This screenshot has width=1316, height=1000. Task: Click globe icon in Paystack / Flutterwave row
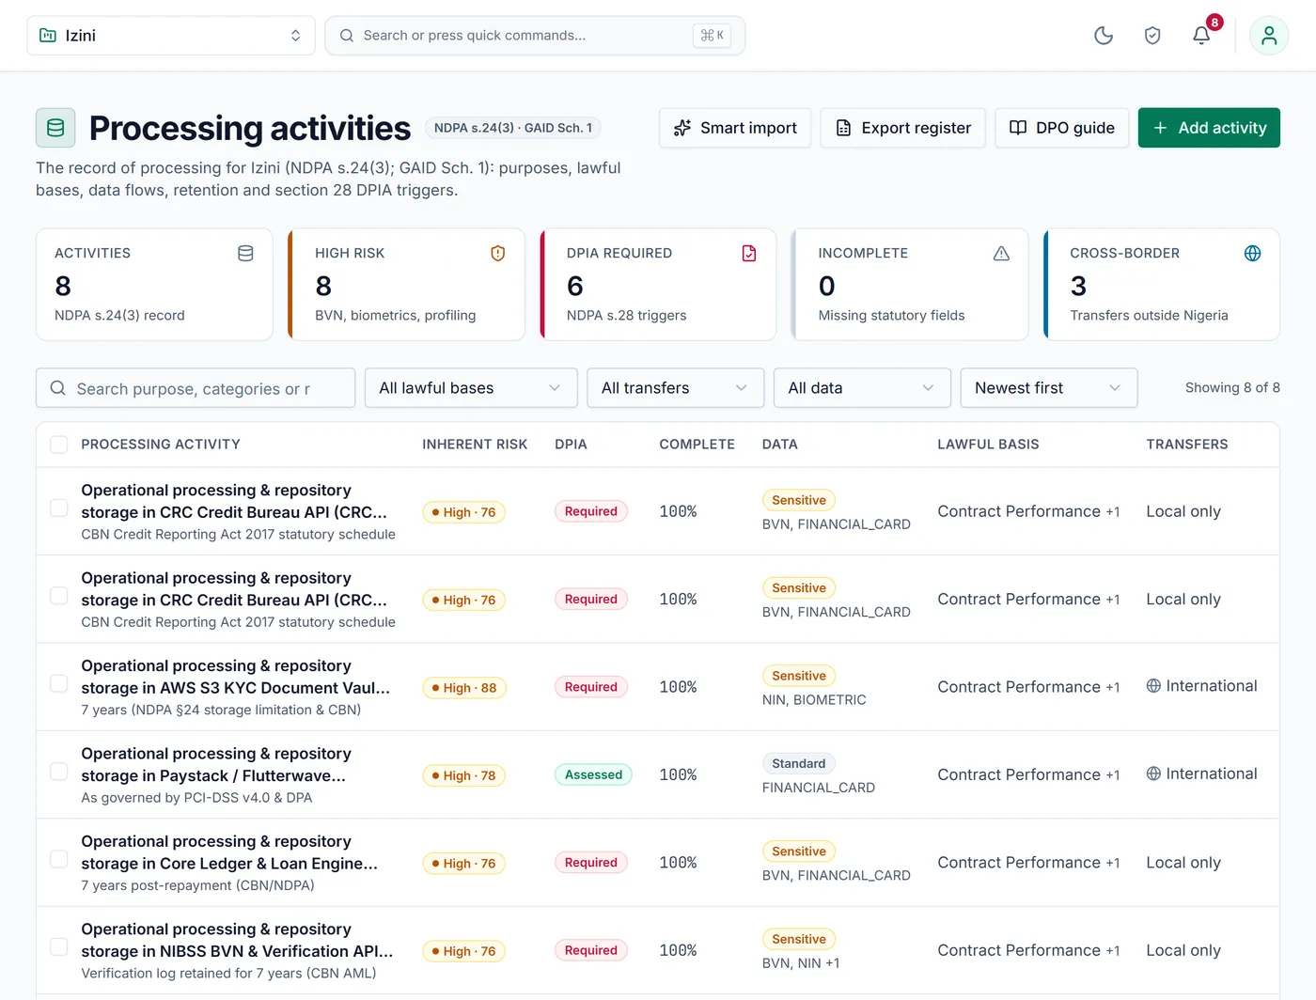click(1153, 773)
